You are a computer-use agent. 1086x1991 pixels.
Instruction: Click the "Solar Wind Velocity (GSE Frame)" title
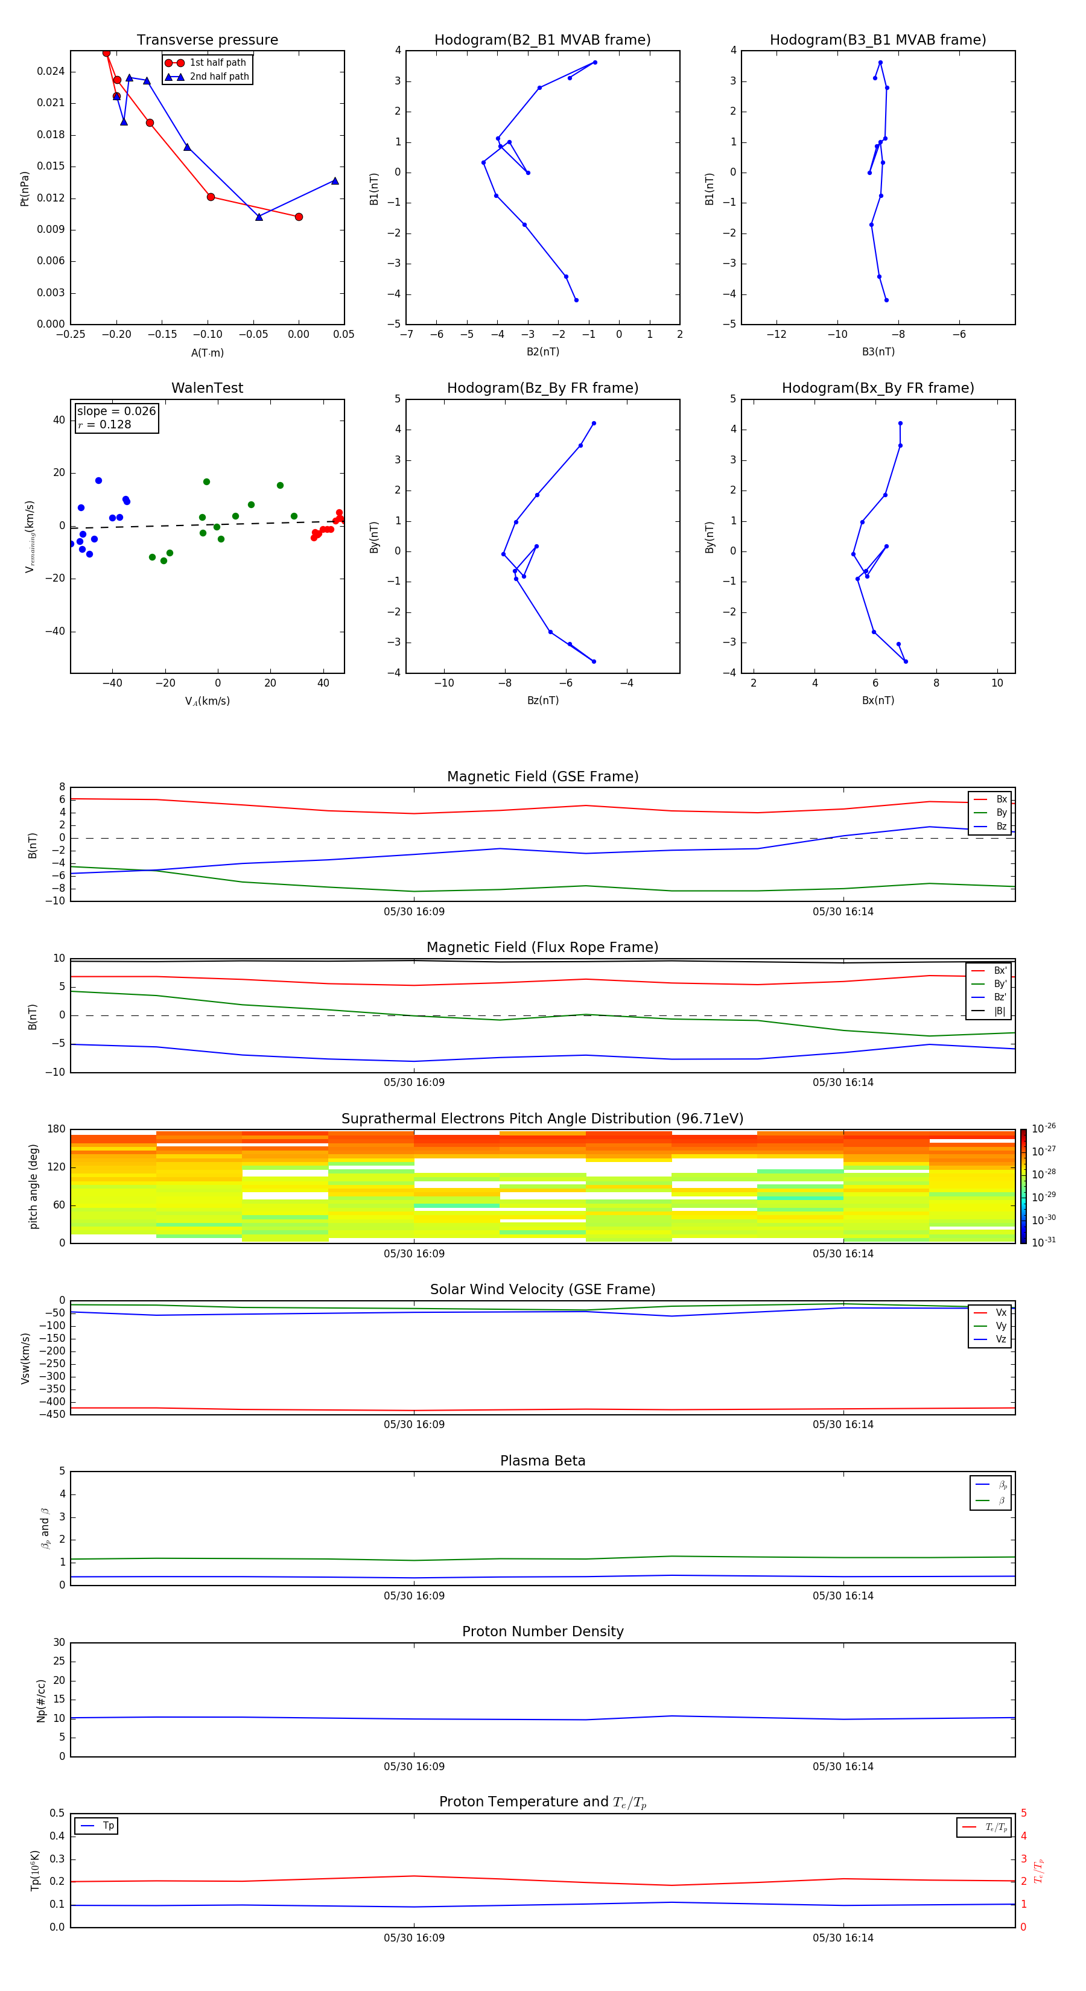[x=542, y=1289]
